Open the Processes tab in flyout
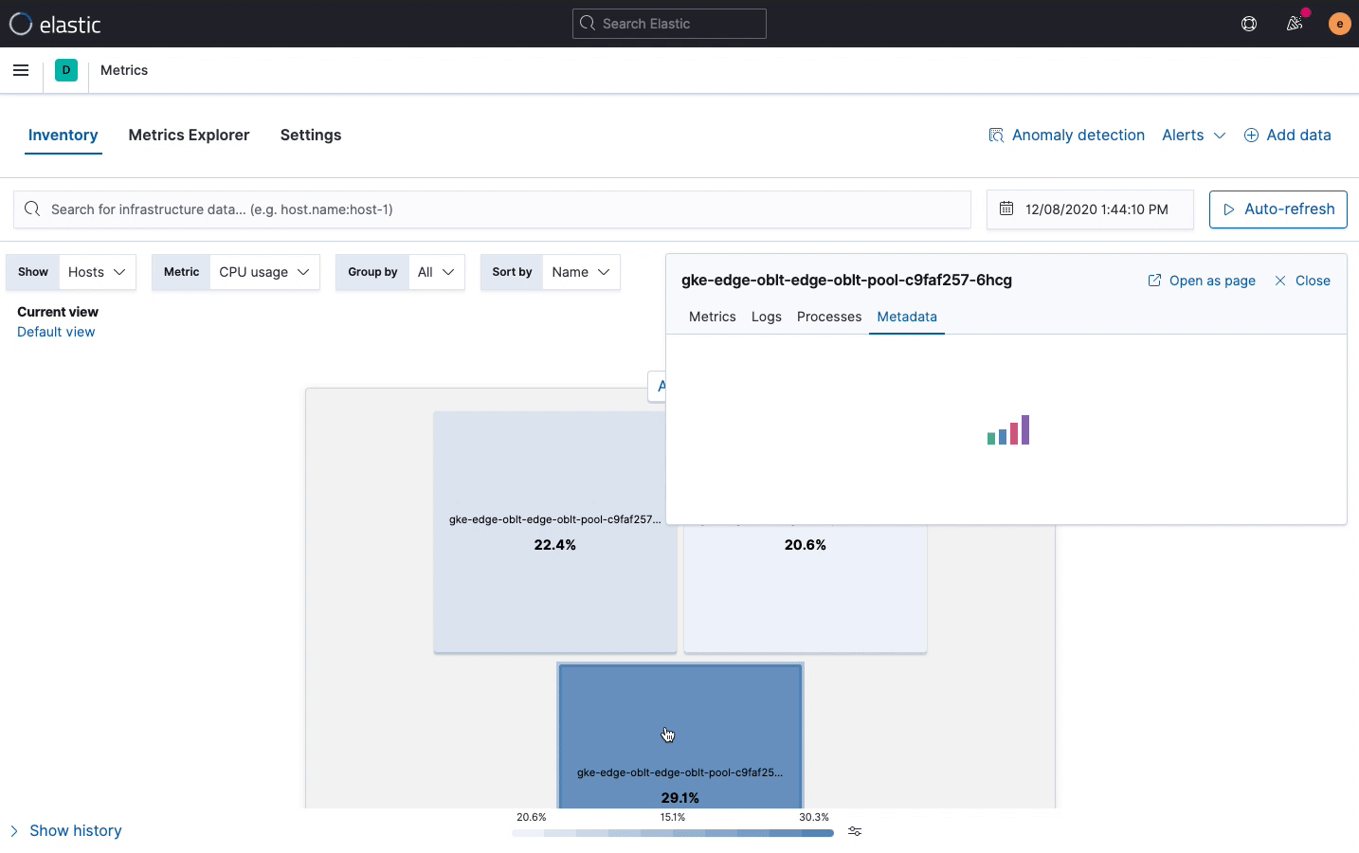 [828, 317]
